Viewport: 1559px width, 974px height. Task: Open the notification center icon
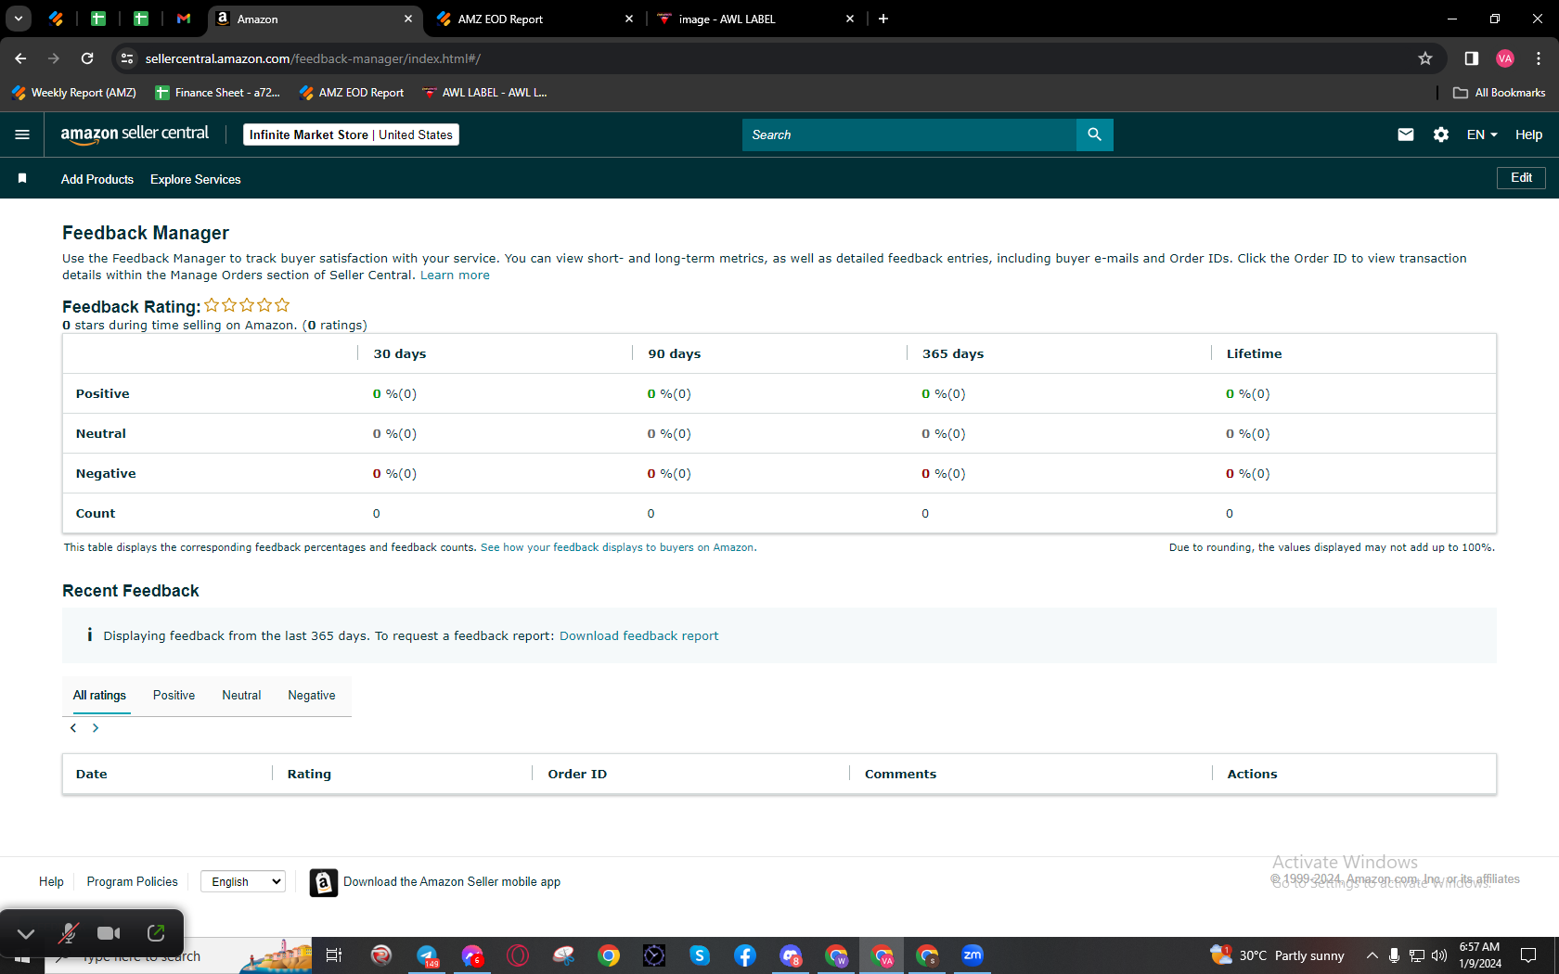click(1528, 955)
